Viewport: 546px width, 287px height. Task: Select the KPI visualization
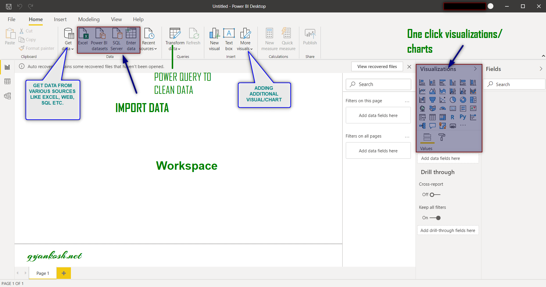473,109
